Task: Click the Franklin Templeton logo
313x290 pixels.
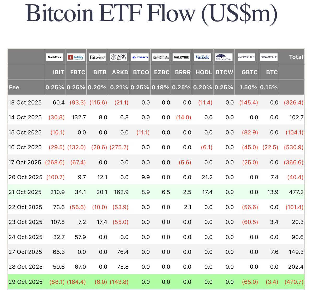Action: [x=161, y=57]
